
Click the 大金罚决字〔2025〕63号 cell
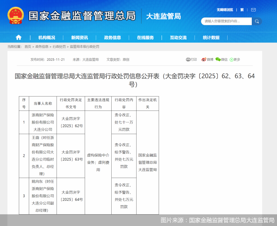click(x=71, y=156)
